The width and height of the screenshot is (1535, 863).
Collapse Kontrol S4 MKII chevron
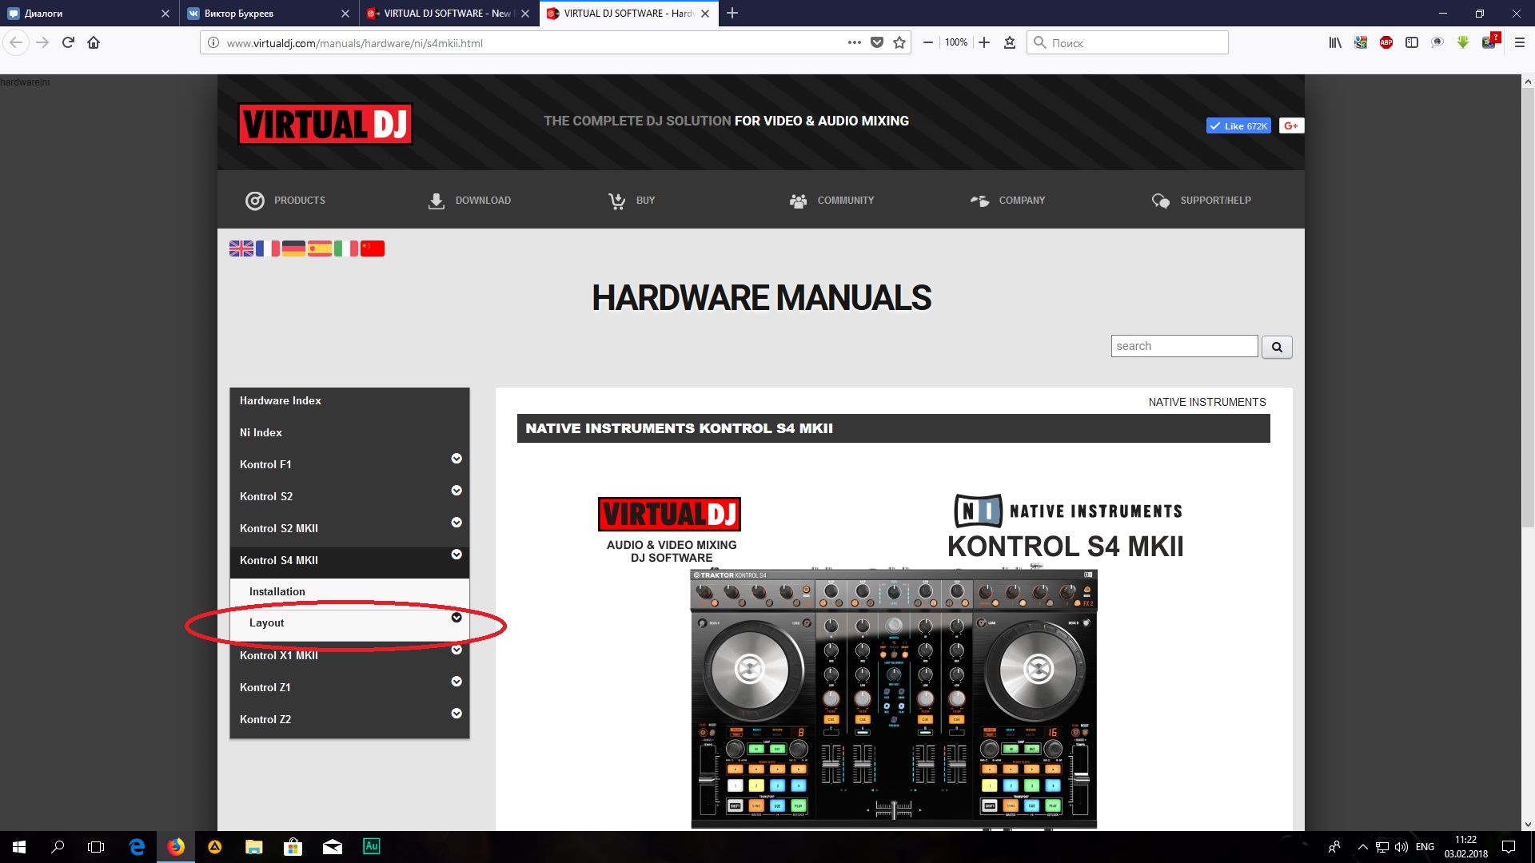pyautogui.click(x=457, y=555)
